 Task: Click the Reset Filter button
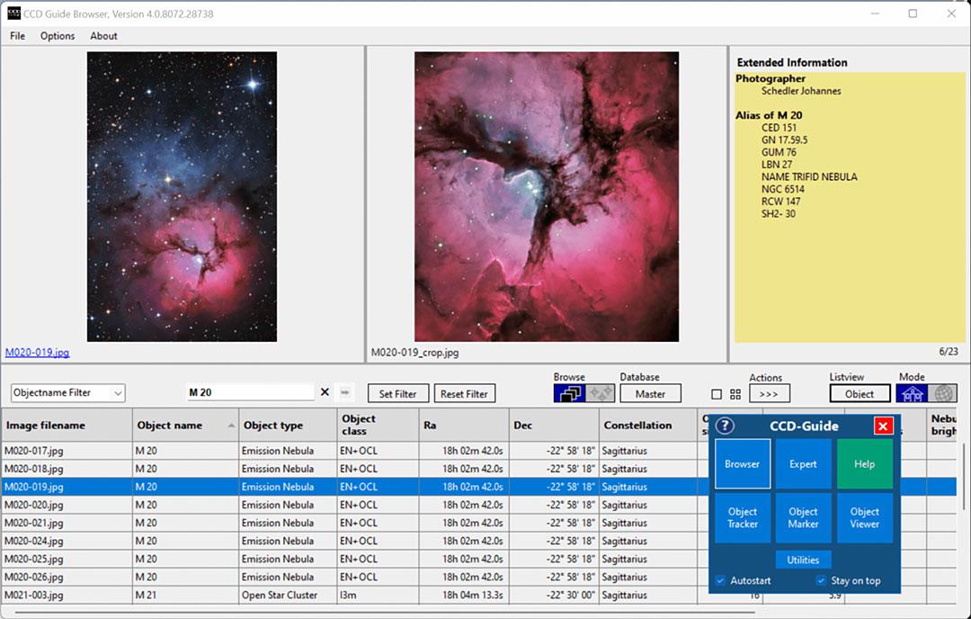(x=465, y=393)
